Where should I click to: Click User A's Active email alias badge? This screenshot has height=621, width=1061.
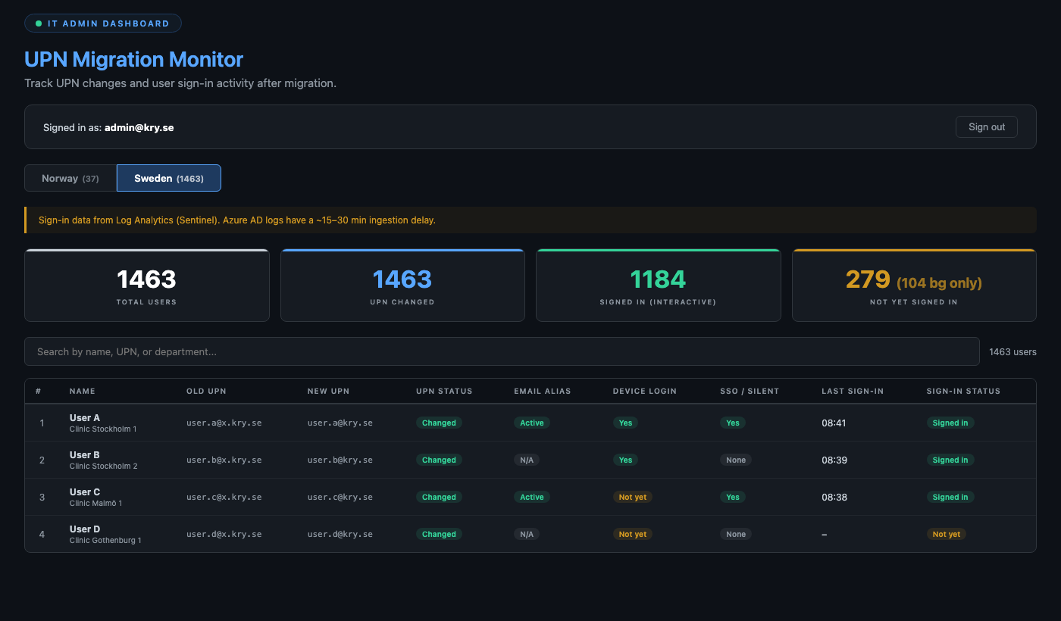tap(532, 423)
